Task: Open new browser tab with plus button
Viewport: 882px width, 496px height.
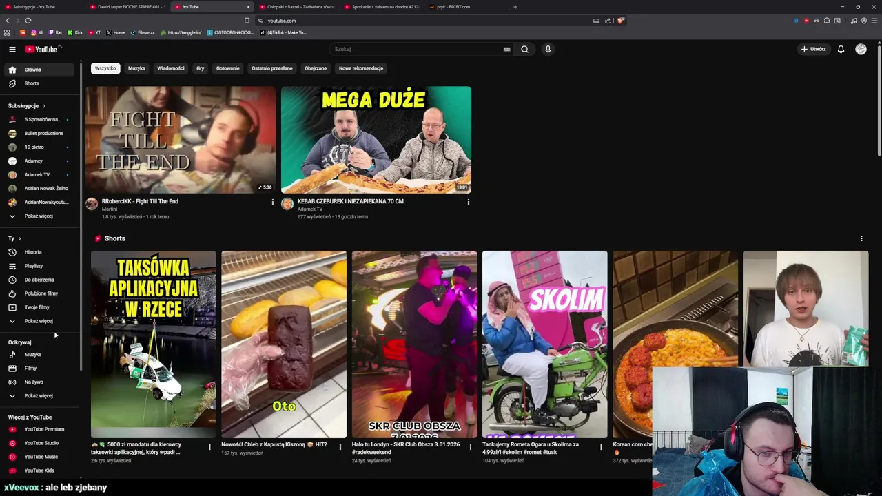Action: tap(515, 7)
